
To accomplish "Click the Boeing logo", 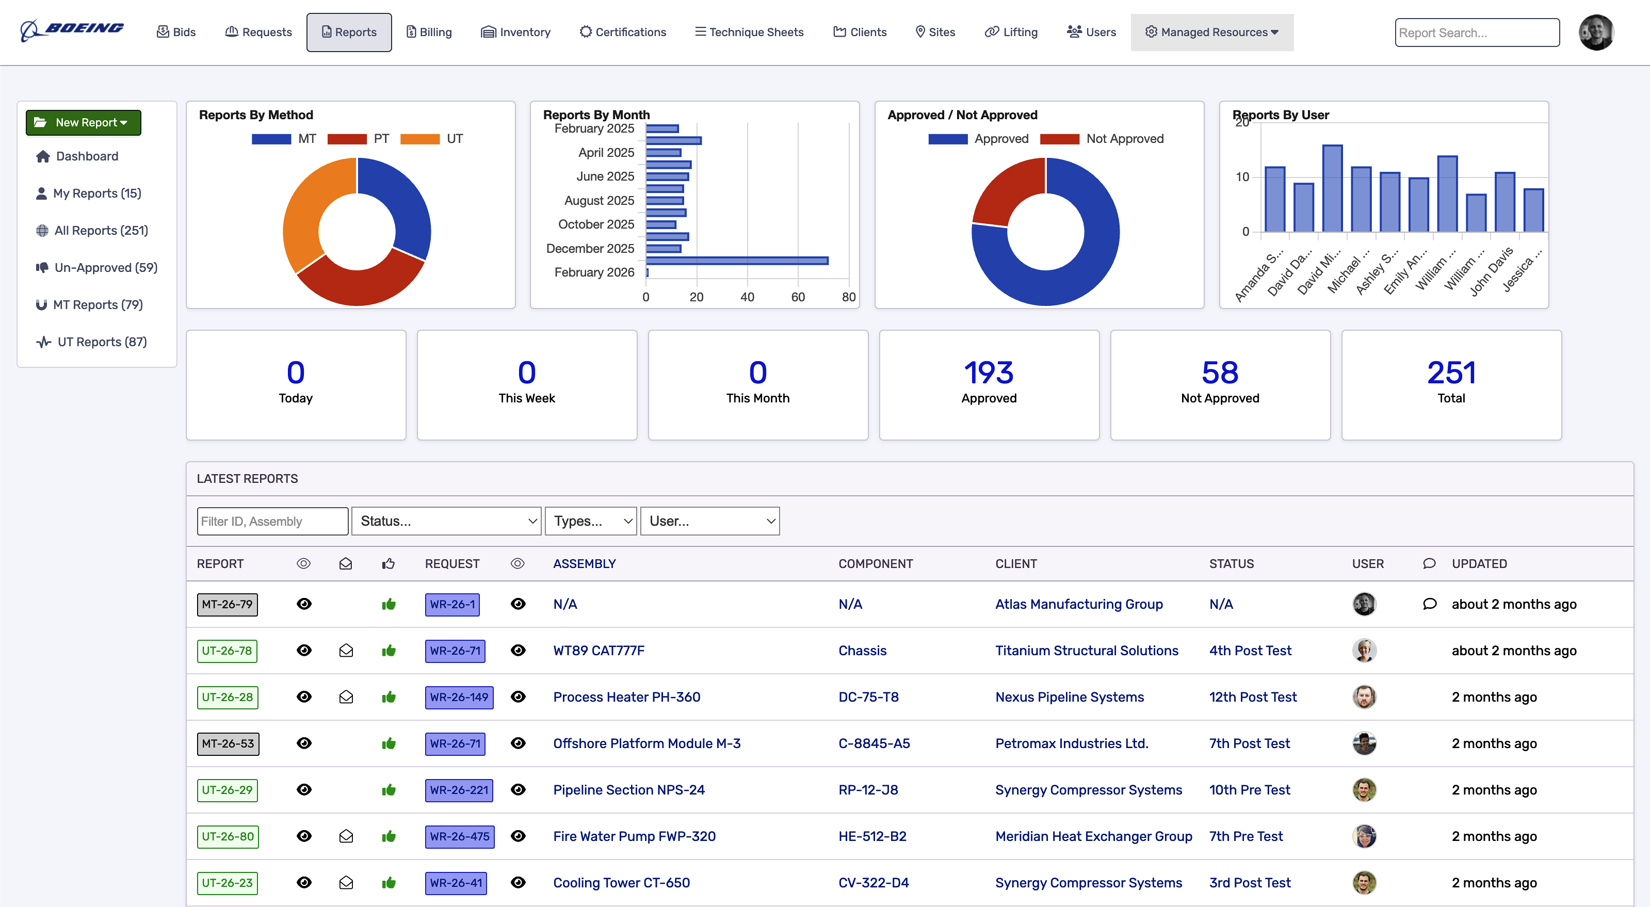I will pyautogui.click(x=72, y=30).
